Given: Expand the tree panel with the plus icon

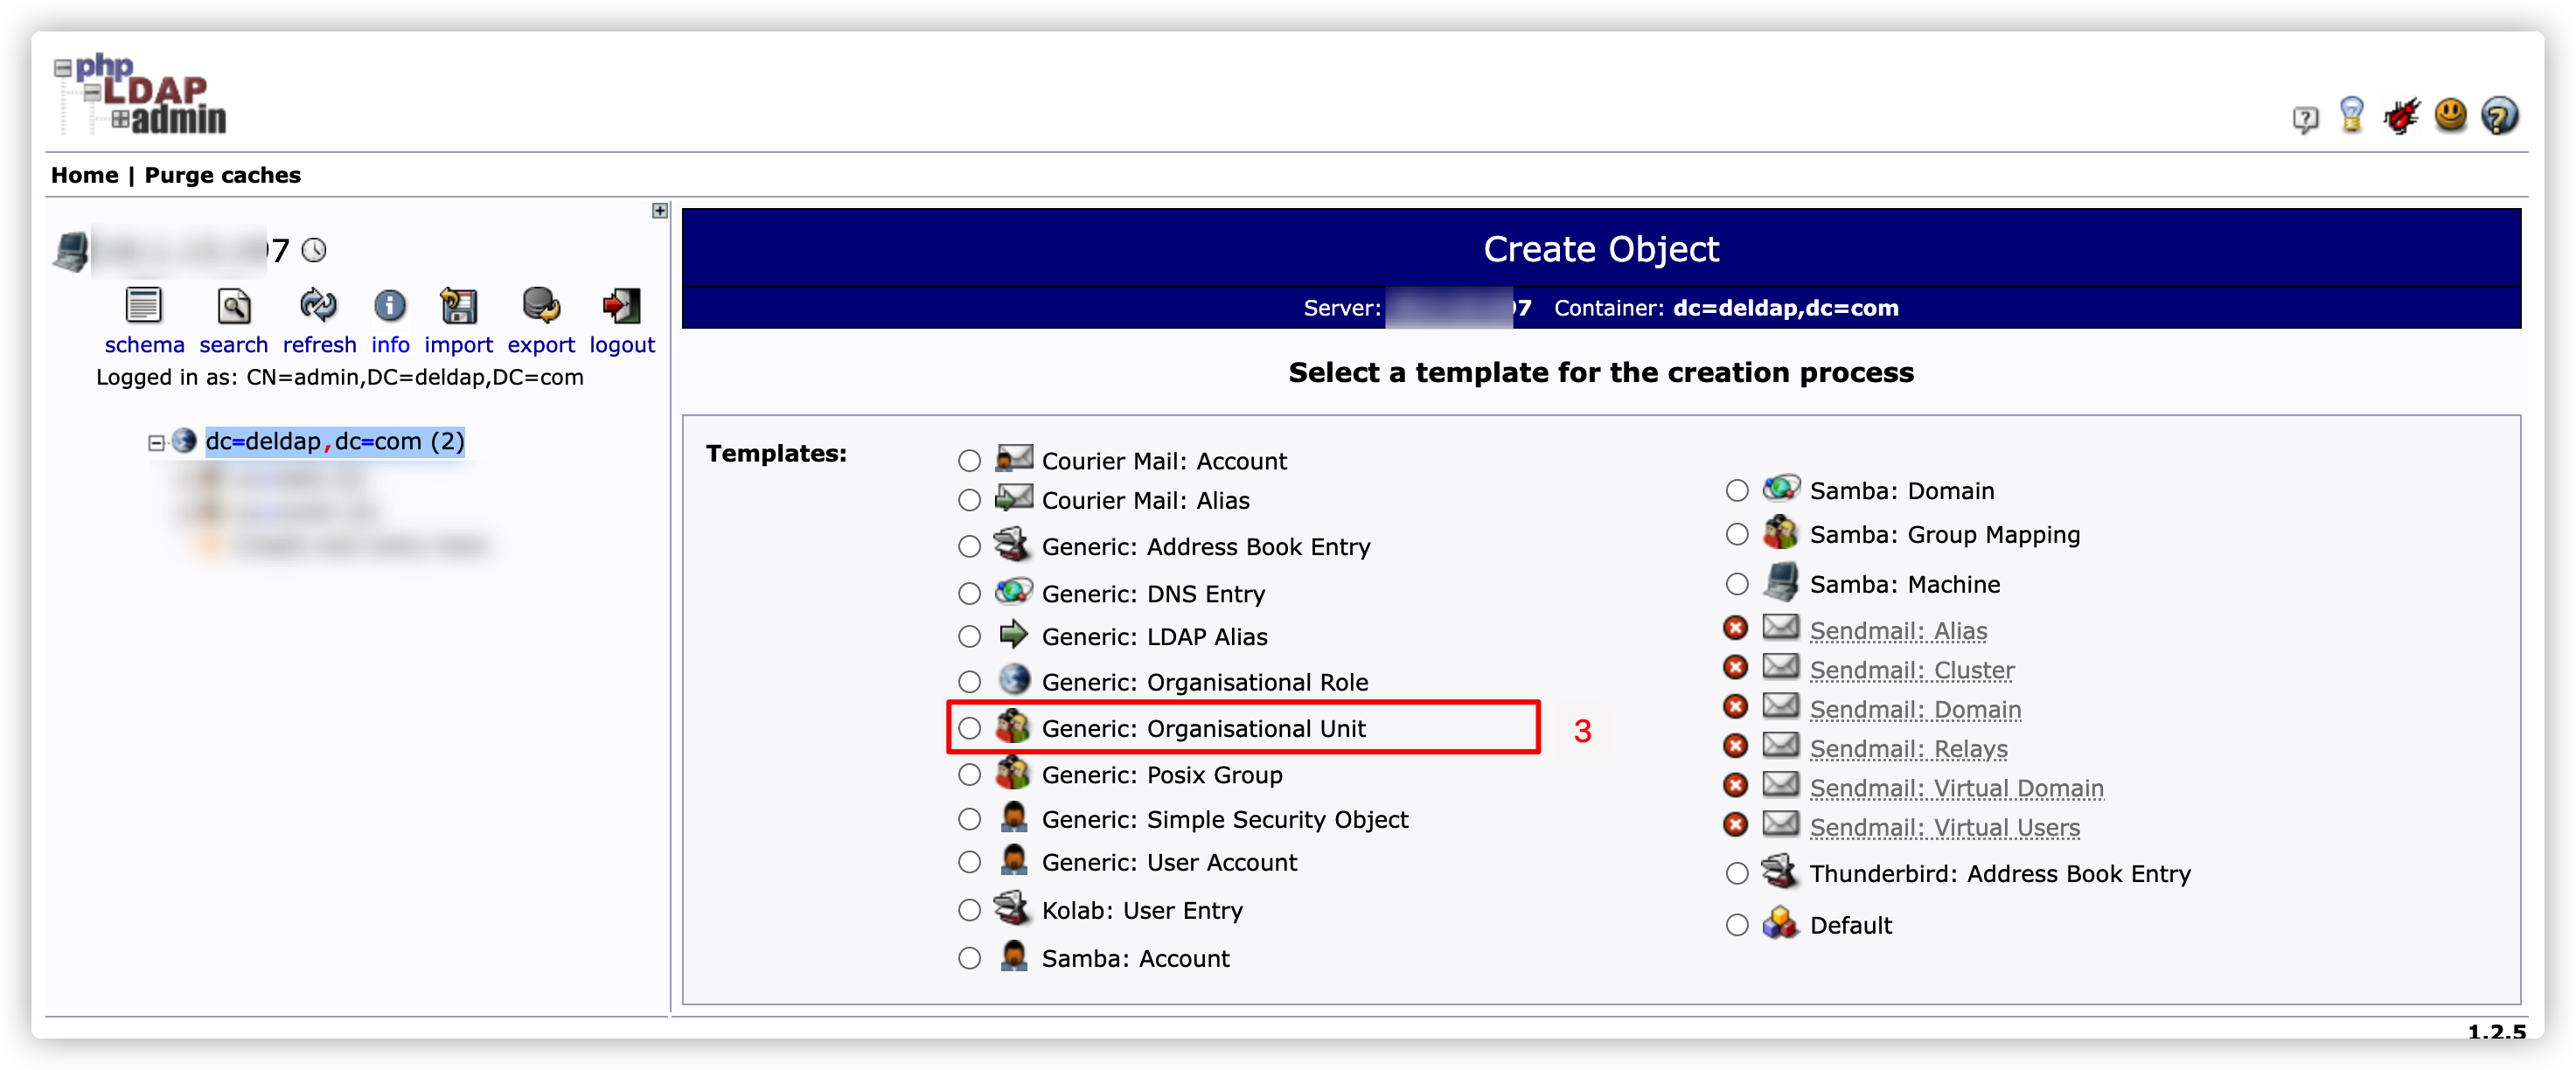Looking at the screenshot, I should click(x=660, y=211).
